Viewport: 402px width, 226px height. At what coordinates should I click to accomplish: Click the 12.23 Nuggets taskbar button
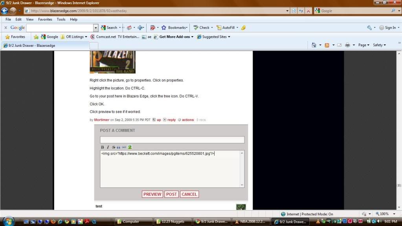pos(173,222)
